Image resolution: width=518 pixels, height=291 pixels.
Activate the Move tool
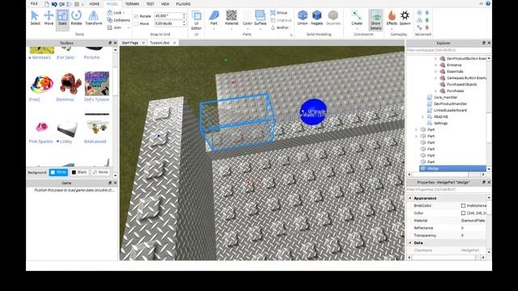pos(49,18)
